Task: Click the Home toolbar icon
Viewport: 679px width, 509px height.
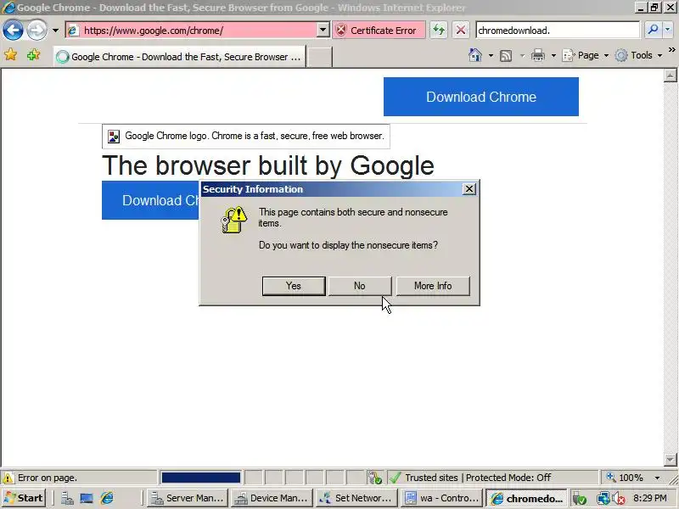Action: [x=475, y=55]
